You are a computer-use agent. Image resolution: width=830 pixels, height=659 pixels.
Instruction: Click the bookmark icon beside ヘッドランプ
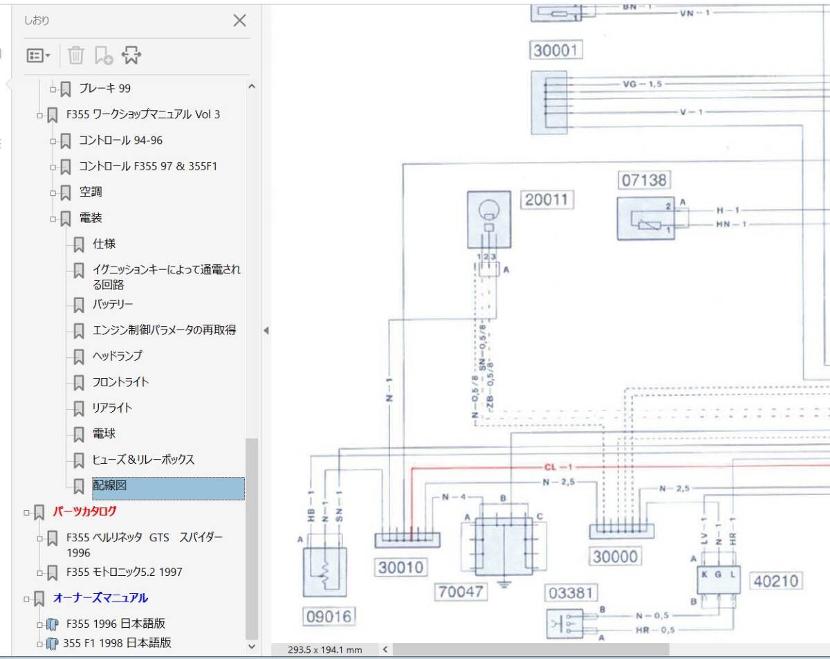tap(79, 356)
